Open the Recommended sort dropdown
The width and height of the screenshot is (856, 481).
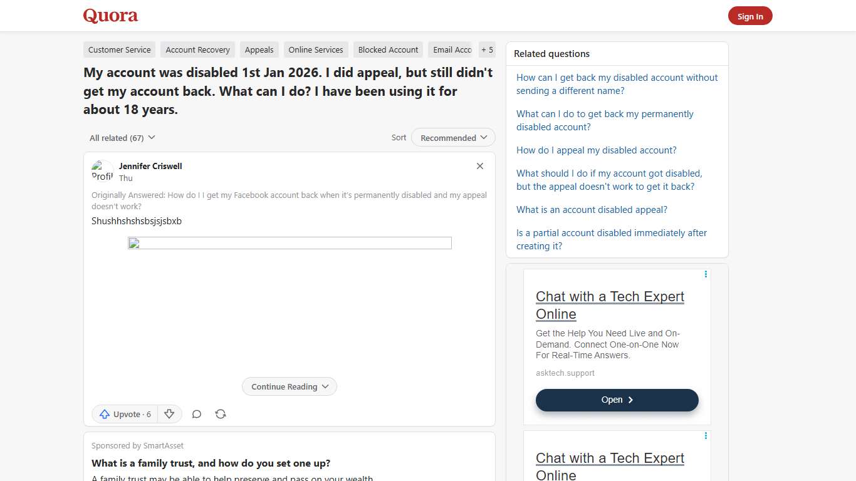(452, 137)
